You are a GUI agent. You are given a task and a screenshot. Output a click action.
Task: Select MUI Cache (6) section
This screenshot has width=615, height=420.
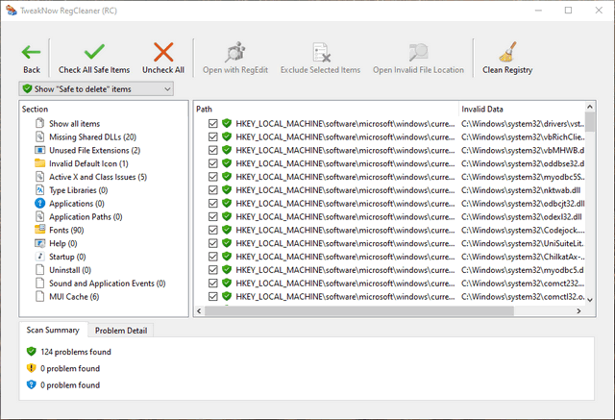click(74, 297)
